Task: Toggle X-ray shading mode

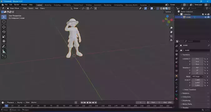Action: 158,8
